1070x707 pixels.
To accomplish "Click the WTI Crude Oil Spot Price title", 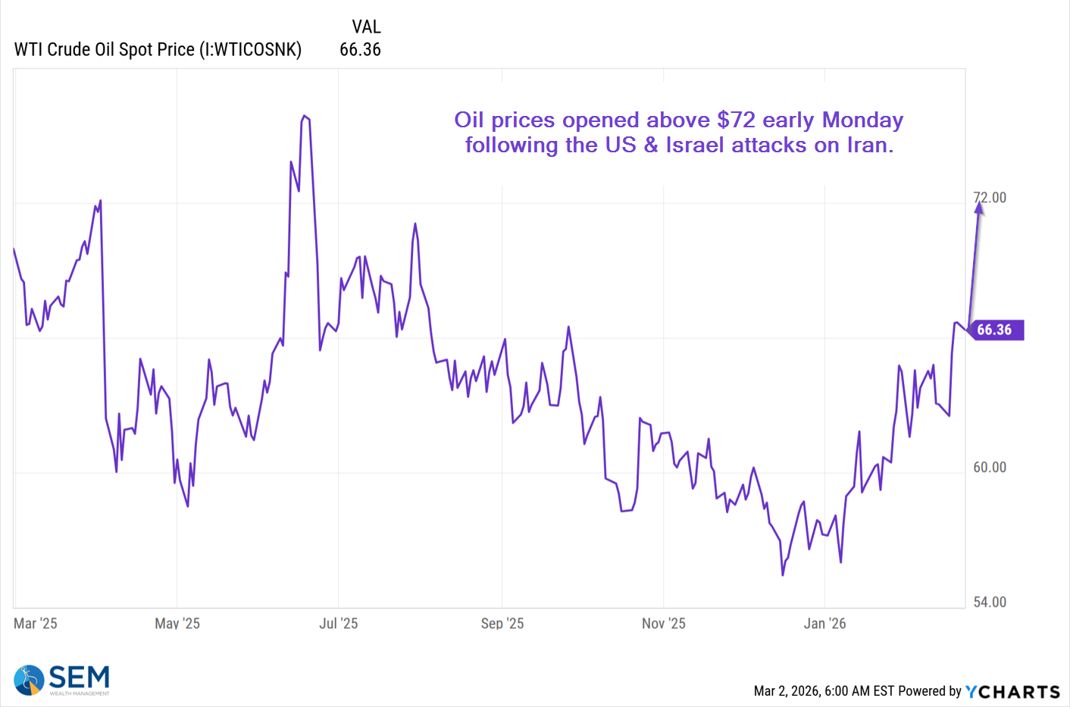I will (158, 50).
